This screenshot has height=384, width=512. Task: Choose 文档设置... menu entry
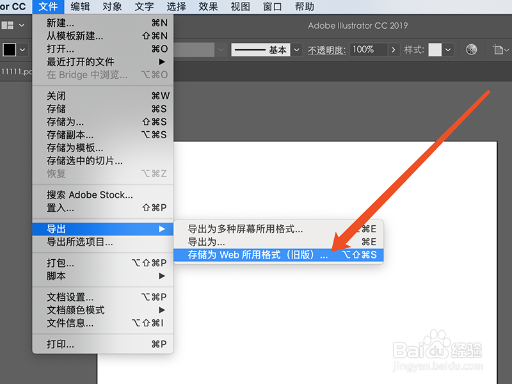[103, 297]
